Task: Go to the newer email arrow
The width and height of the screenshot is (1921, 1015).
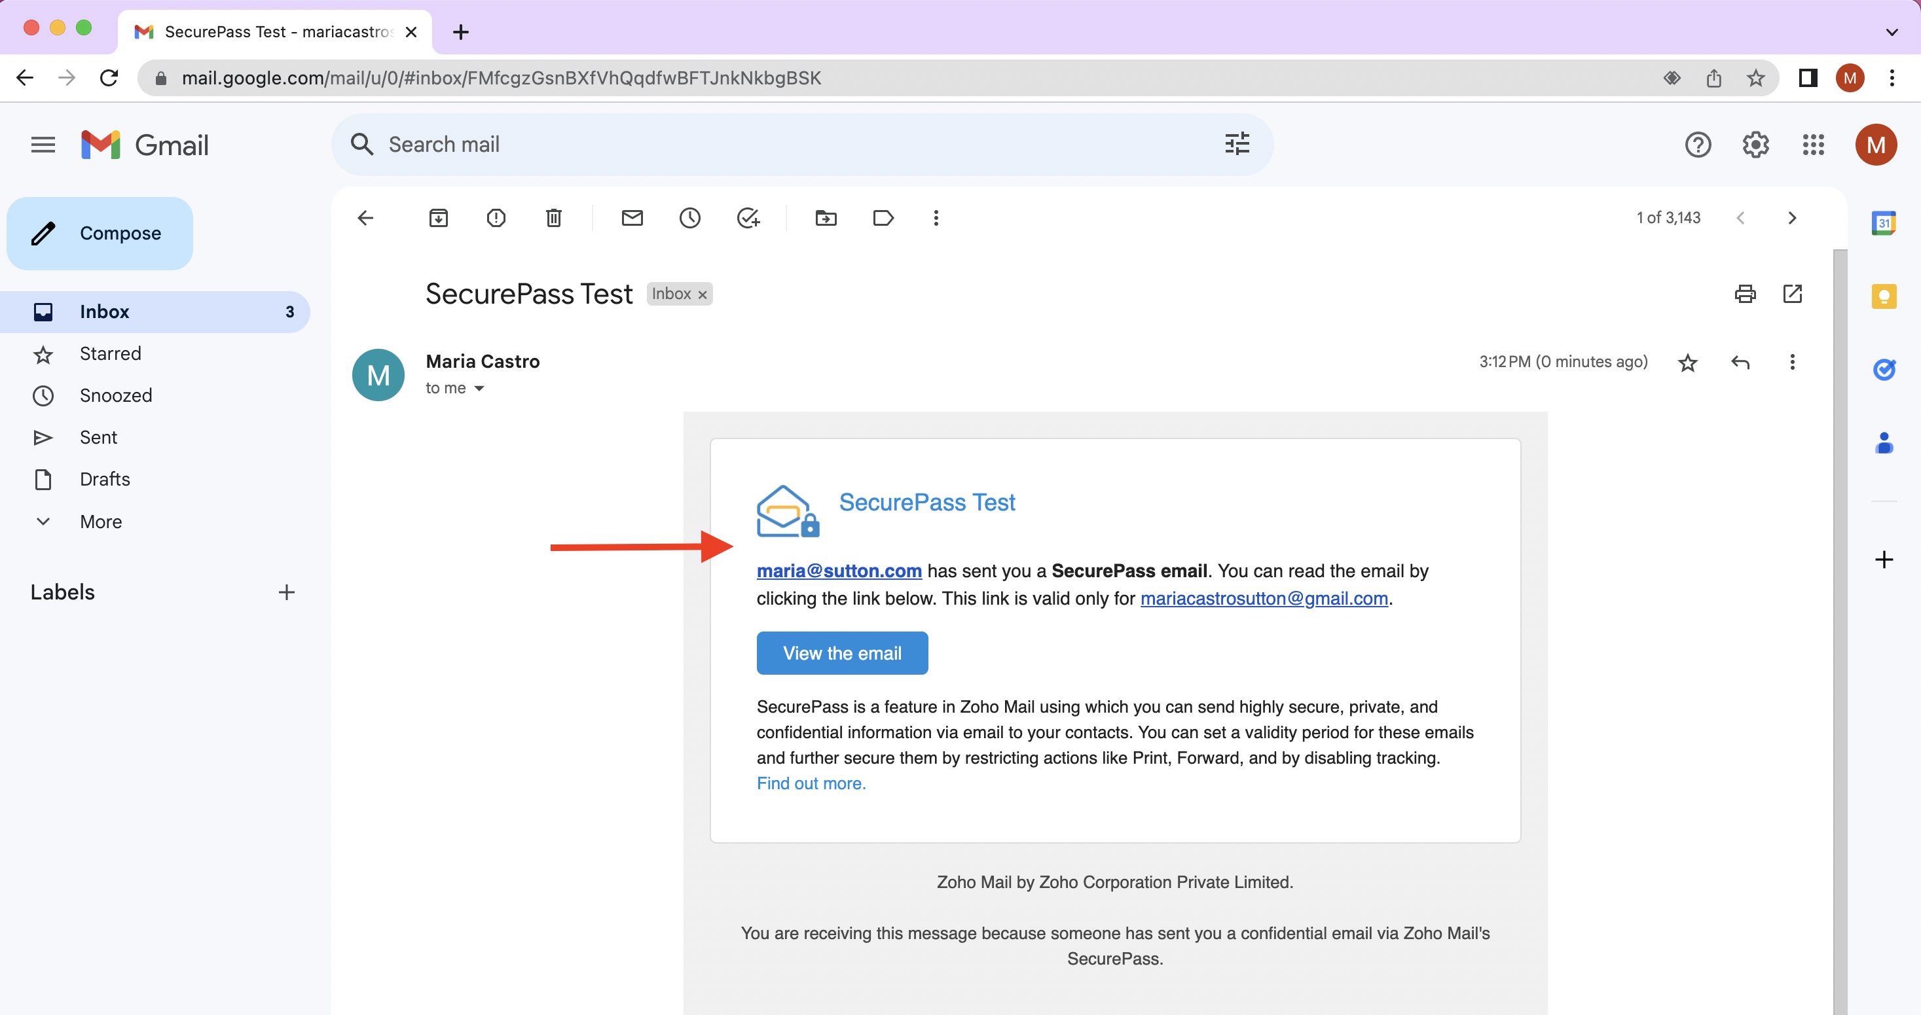Action: point(1740,218)
